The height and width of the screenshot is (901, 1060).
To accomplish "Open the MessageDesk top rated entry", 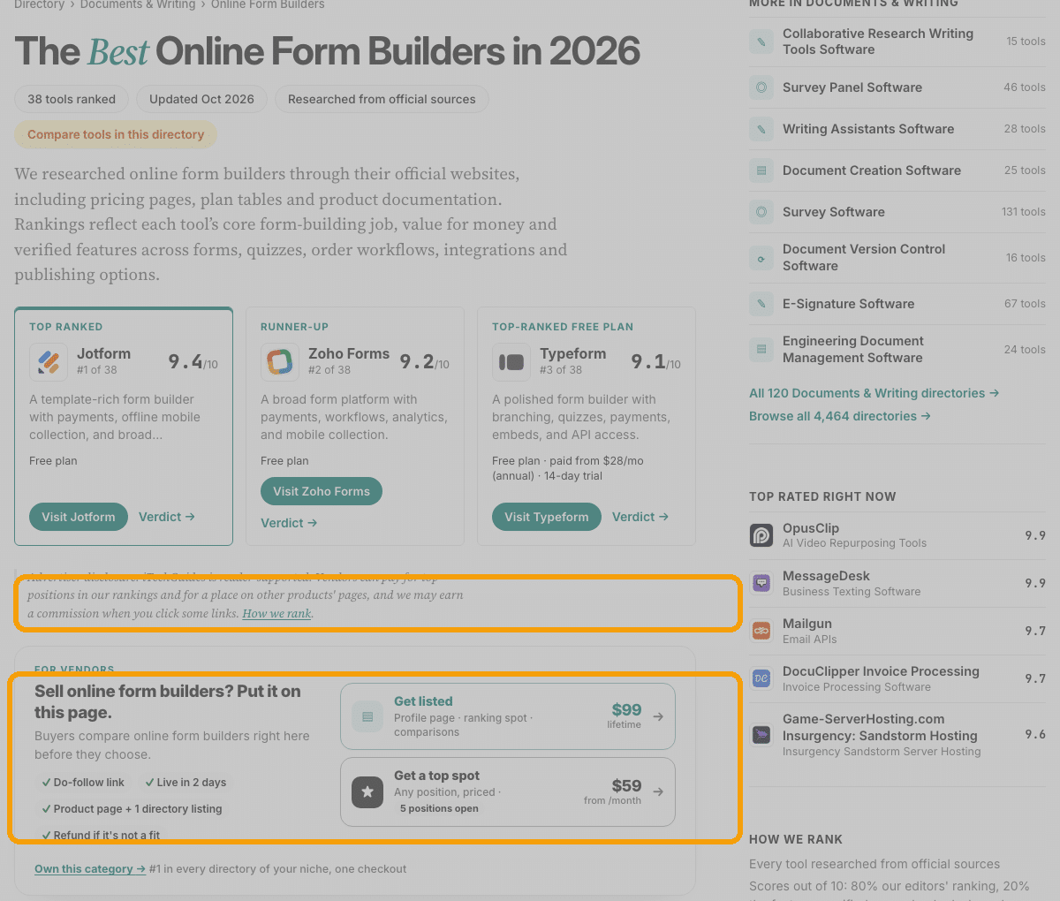I will pos(897,583).
